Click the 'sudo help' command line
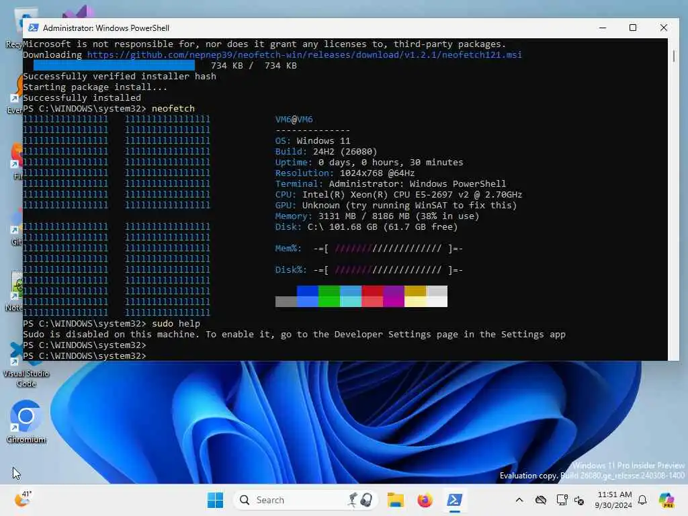The image size is (688, 516). pos(112,324)
